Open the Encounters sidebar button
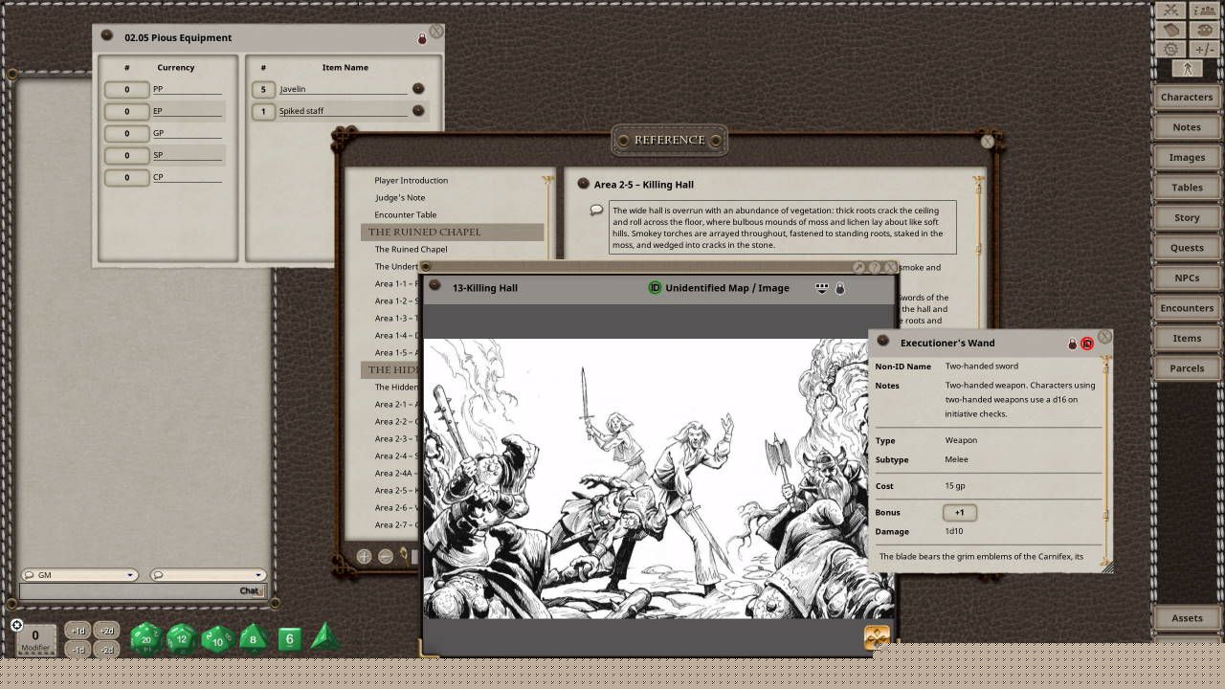This screenshot has height=689, width=1225. pos(1187,308)
